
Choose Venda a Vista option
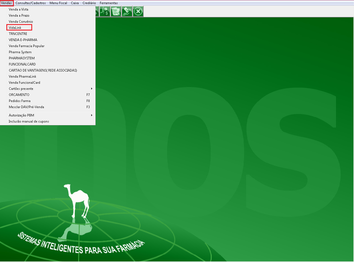[x=18, y=9]
